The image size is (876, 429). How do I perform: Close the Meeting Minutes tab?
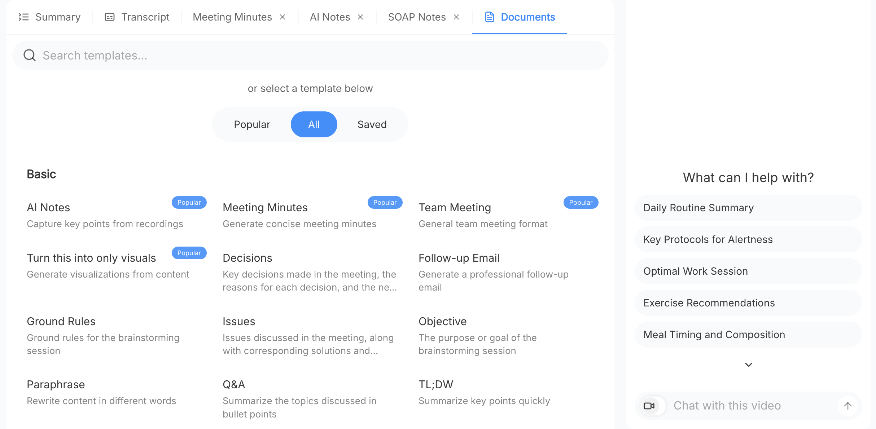pyautogui.click(x=282, y=17)
